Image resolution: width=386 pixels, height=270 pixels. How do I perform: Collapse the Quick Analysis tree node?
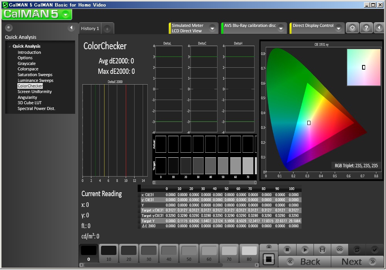point(10,46)
